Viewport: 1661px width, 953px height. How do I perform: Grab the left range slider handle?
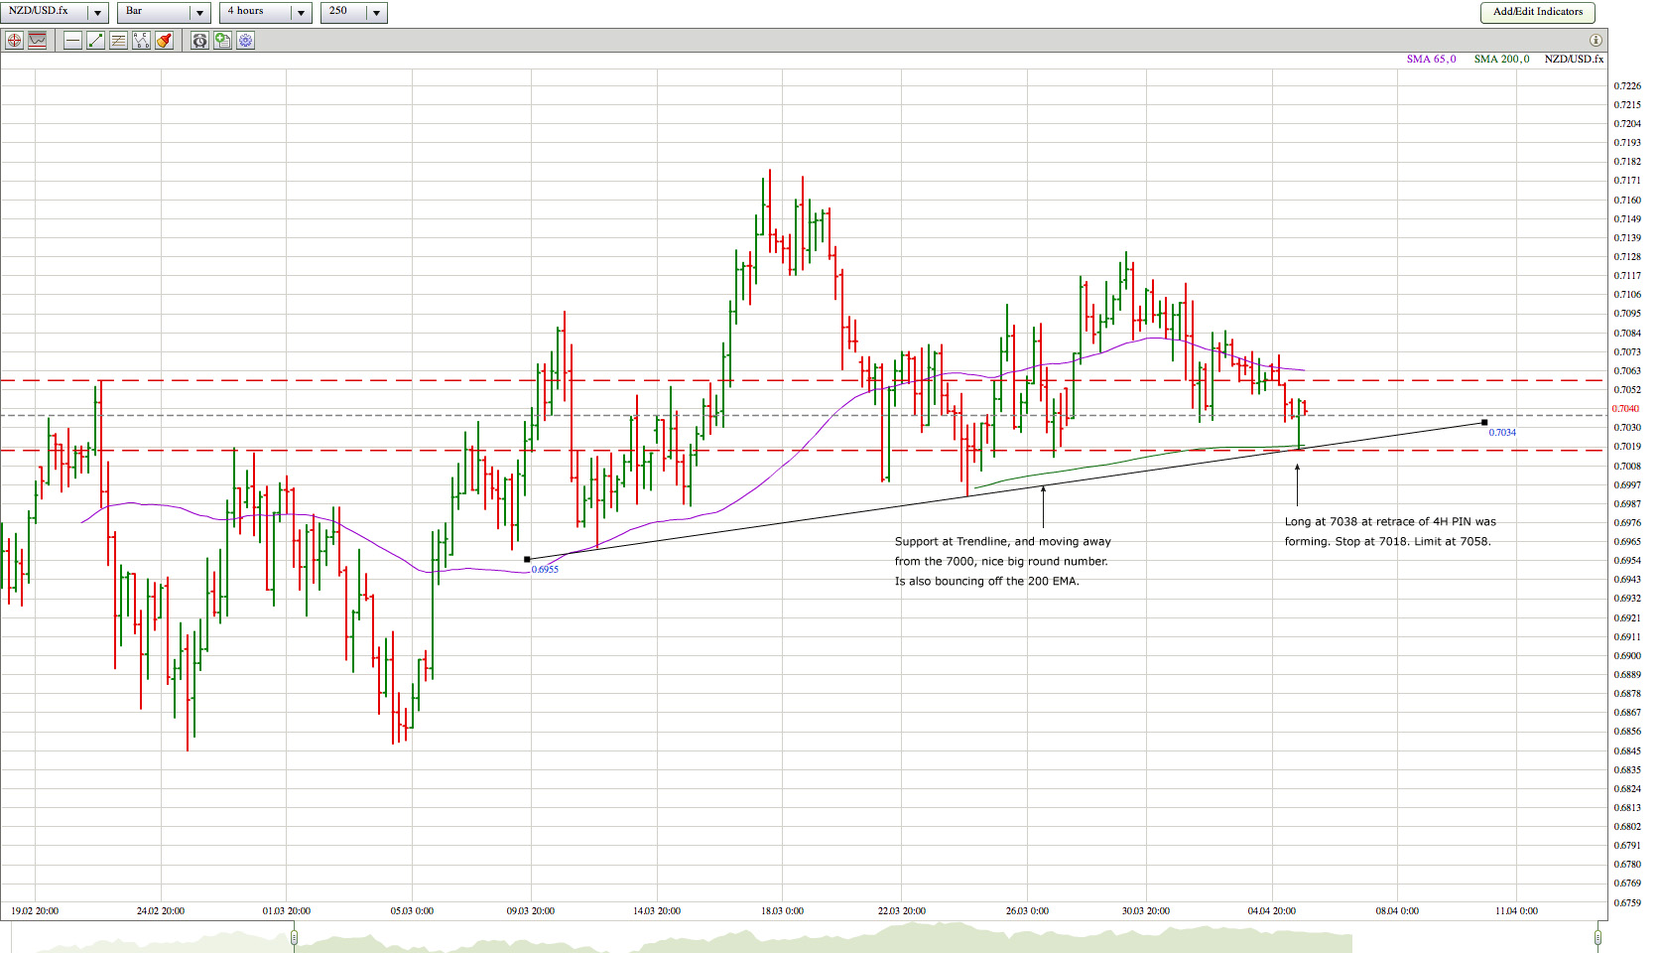pyautogui.click(x=294, y=937)
